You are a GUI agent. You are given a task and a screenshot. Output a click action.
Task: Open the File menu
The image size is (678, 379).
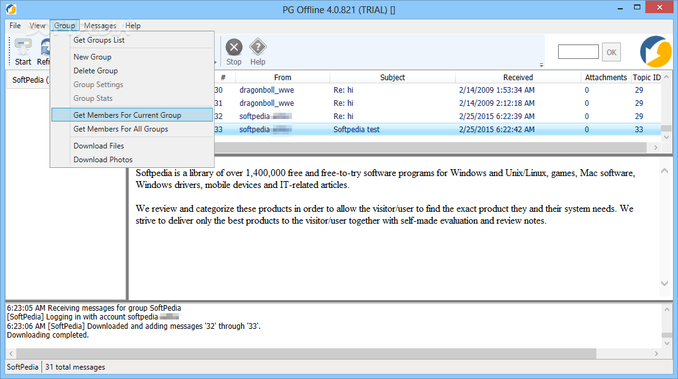pos(15,26)
